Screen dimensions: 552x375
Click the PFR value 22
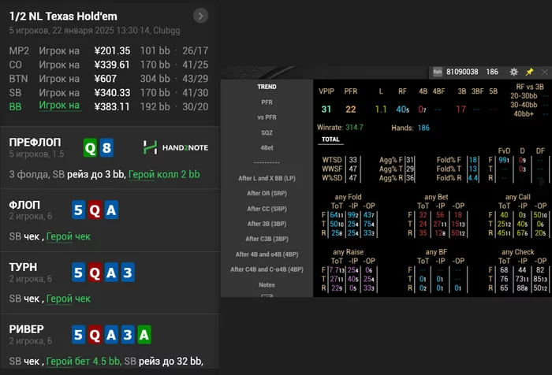350,110
